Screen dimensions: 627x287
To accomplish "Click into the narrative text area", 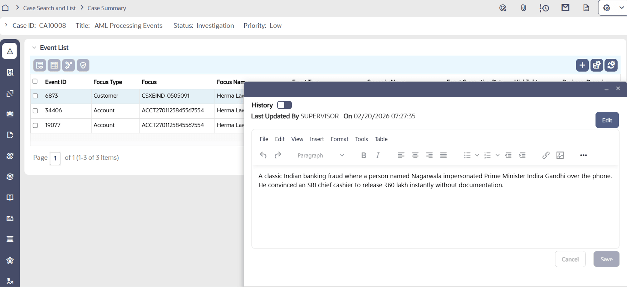I will [435, 206].
